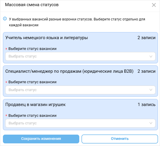Click the blue info icon near the notice
Screen dimensions: 160x146
point(5,19)
